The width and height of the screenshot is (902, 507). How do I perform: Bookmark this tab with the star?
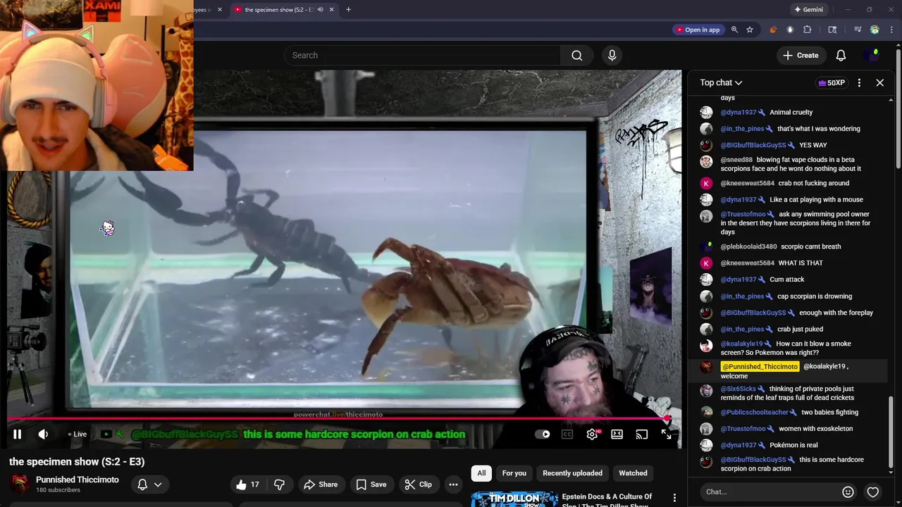point(750,30)
